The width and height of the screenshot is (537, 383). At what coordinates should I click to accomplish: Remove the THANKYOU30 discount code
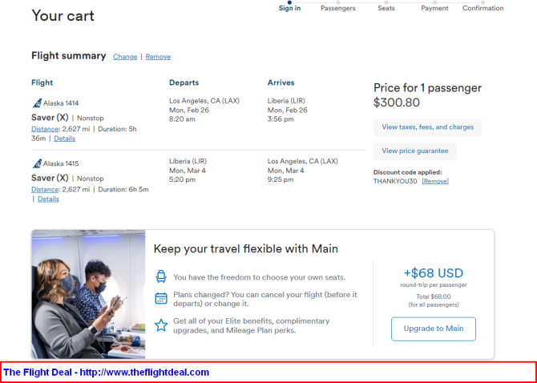(435, 181)
